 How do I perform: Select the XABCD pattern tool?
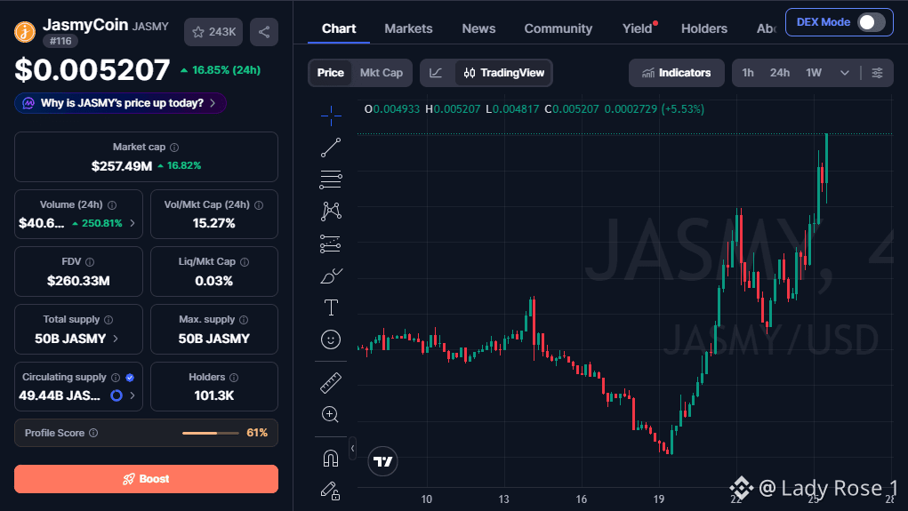point(331,212)
